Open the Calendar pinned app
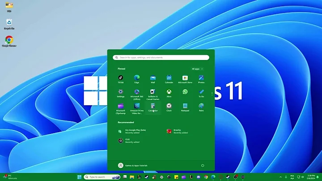Screen dimensions: 322x181 (169, 79)
